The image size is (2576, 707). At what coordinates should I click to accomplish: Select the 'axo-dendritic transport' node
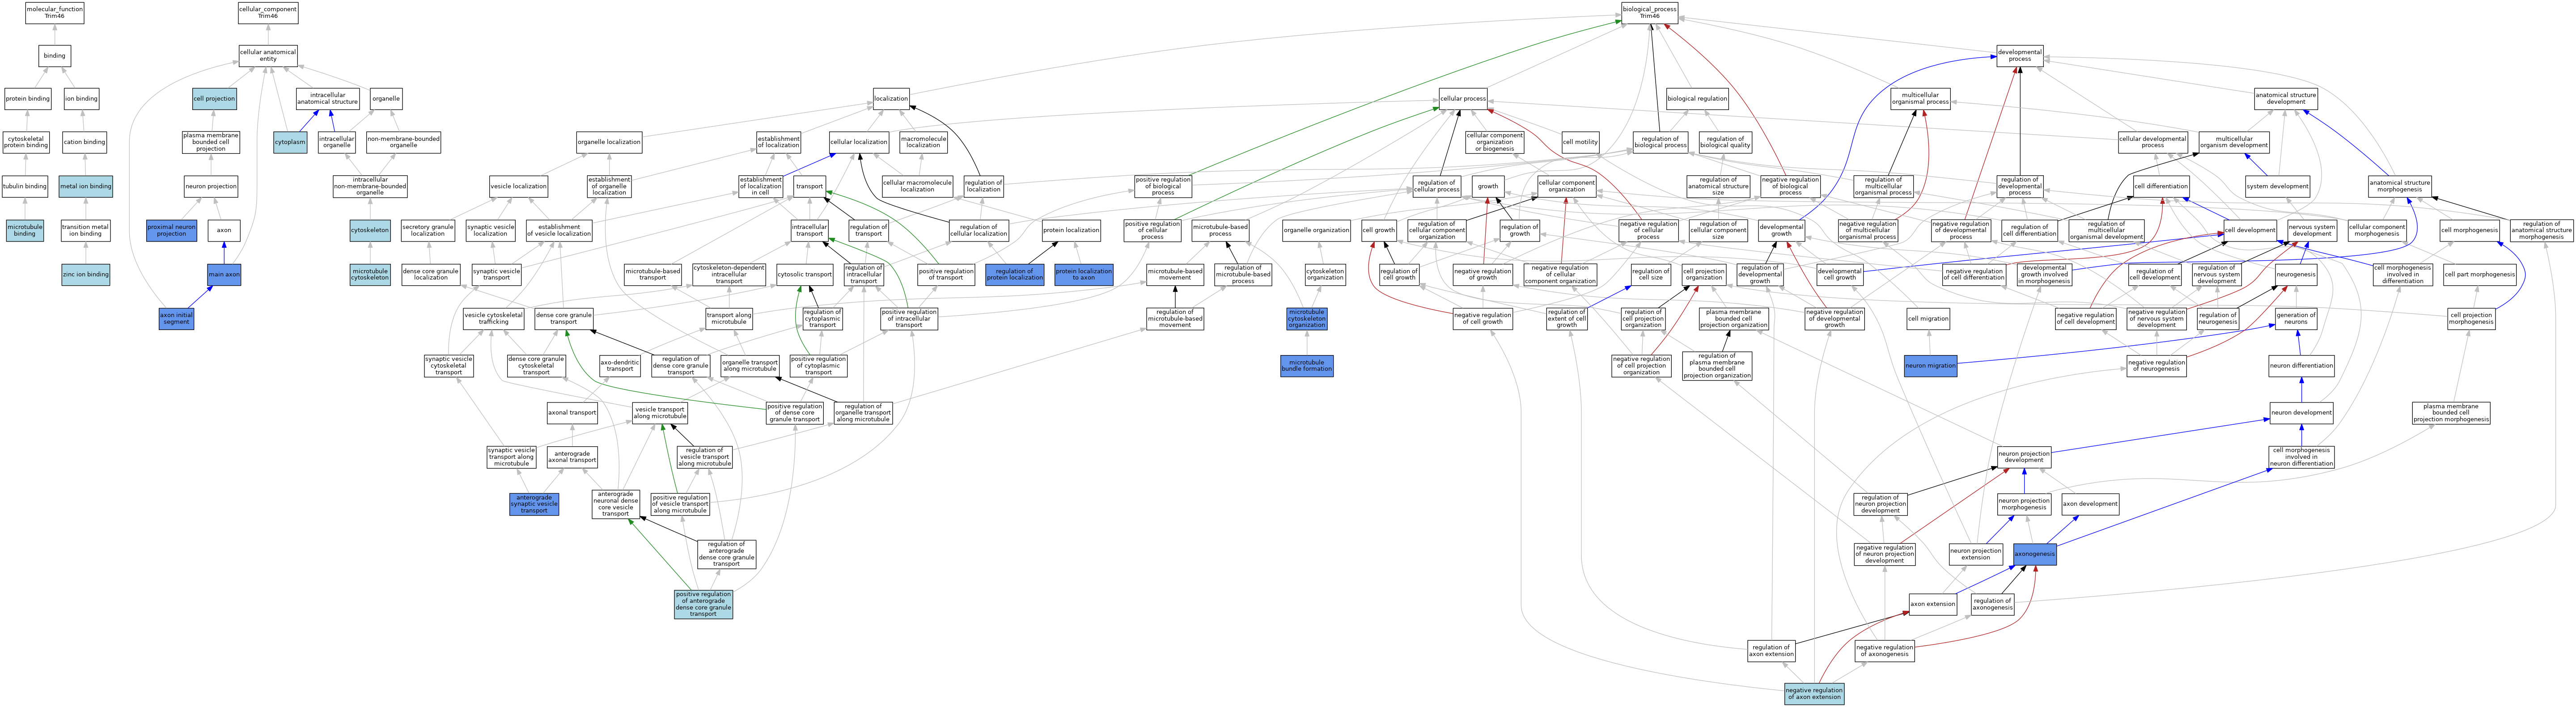(620, 365)
